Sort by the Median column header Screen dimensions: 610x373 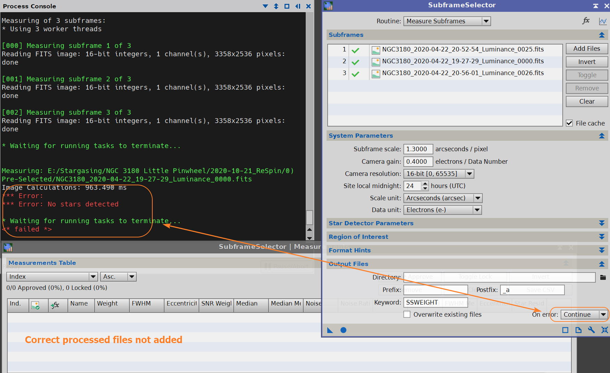coord(251,305)
